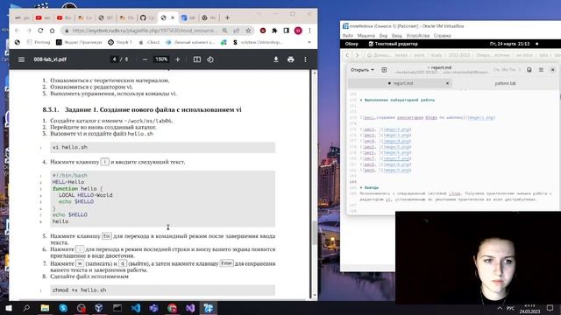Image resolution: width=561 pixels, height=315 pixels.
Task: Download the 008-lab_vi.pdf file
Action: pos(276,59)
